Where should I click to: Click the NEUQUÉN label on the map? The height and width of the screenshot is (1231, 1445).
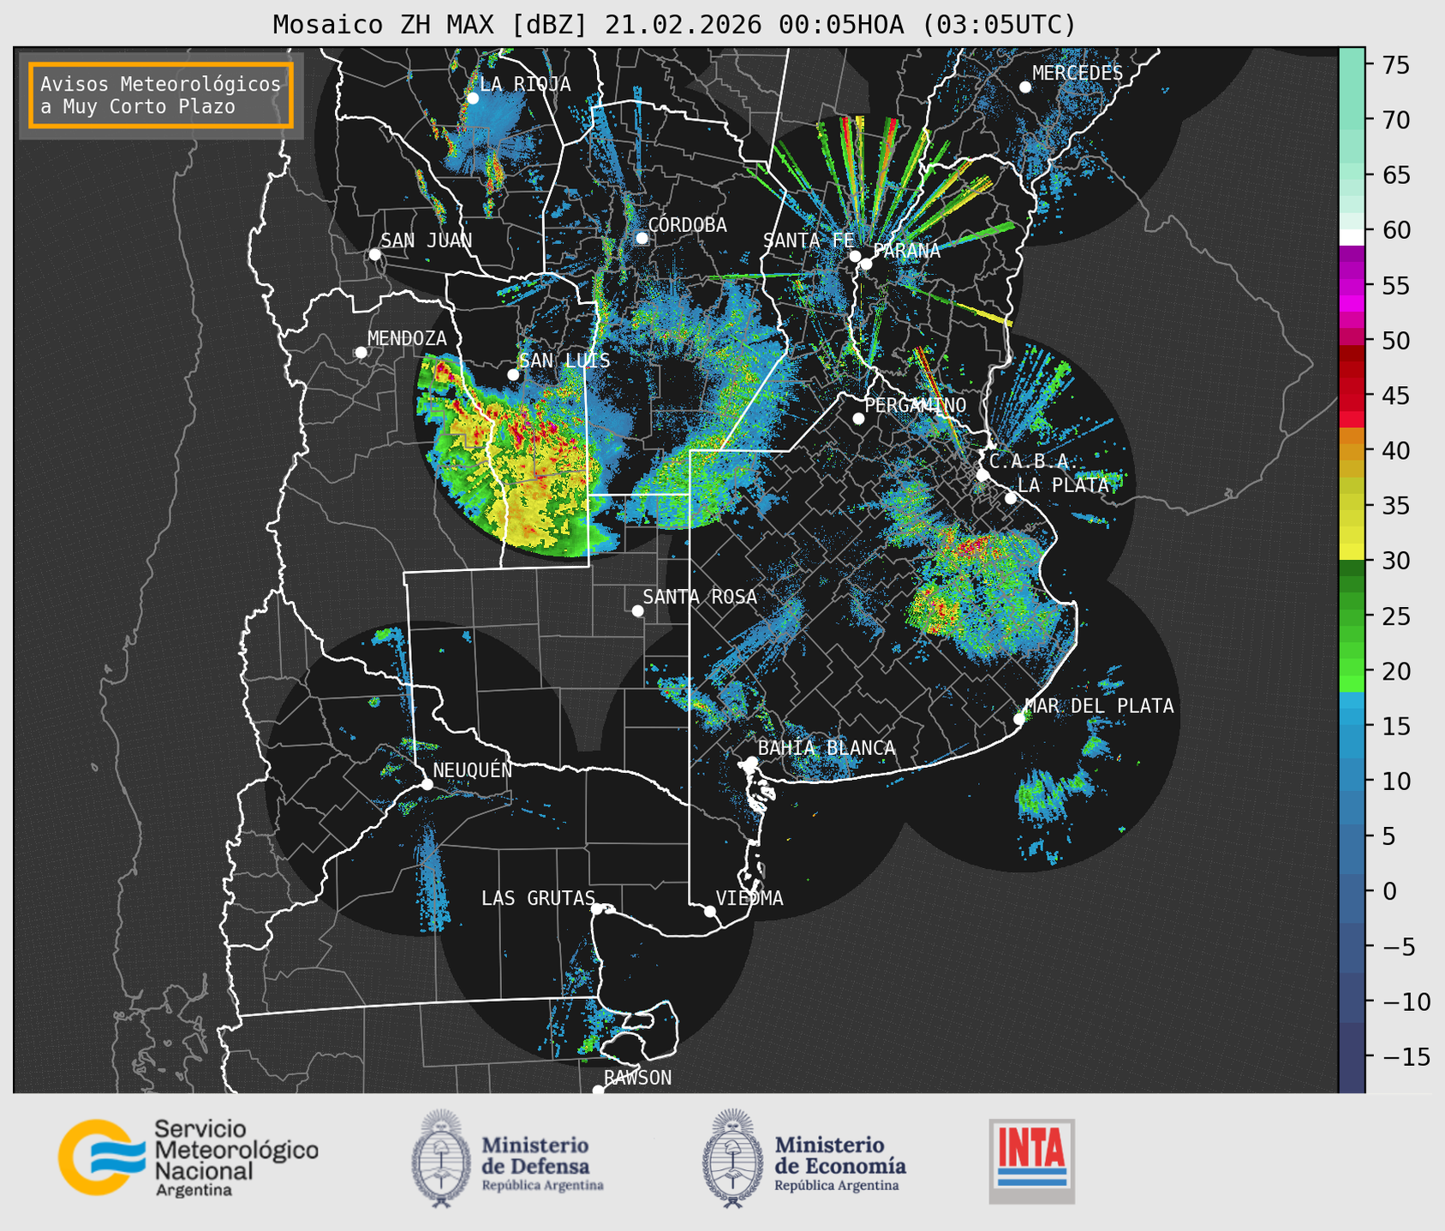[473, 770]
